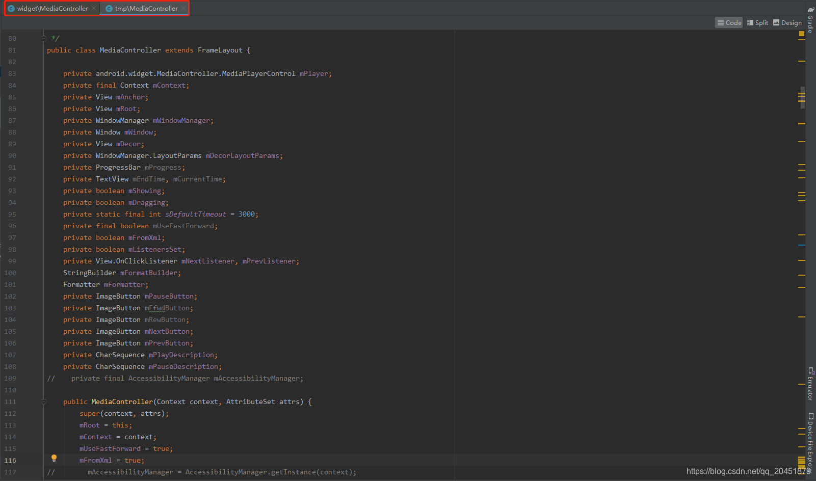This screenshot has width=816, height=481.
Task: Click 'mNextButton' on line 105
Action: [x=167, y=331]
